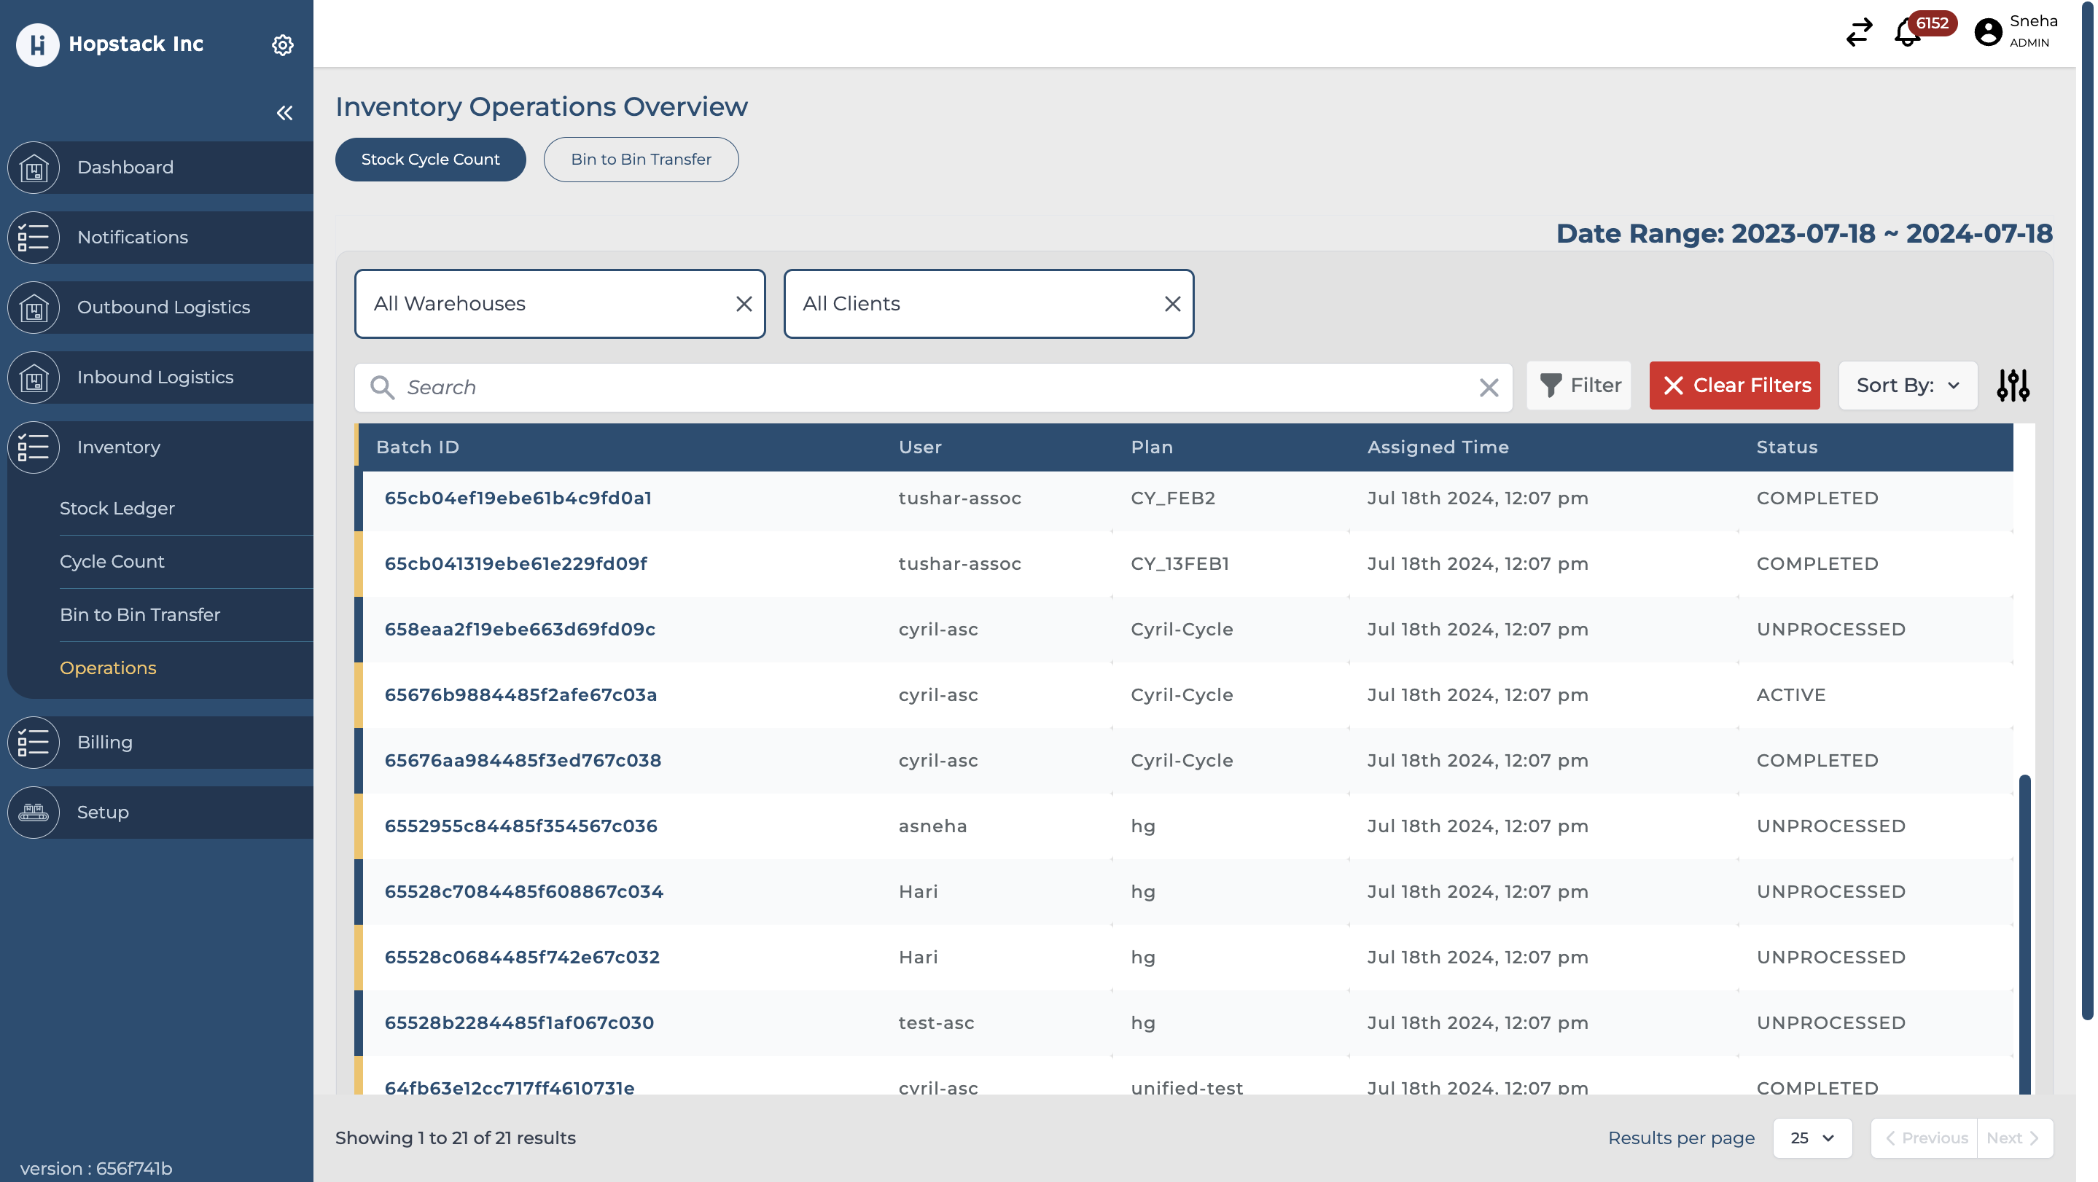Open the Sneha admin profile icon
2098x1182 pixels.
1987,33
